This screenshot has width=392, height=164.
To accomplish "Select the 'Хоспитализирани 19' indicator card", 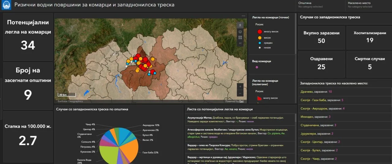I will pyautogui.click(x=370, y=38).
